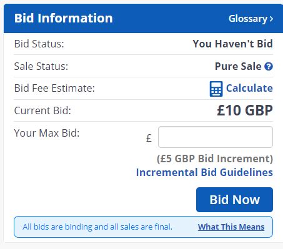Click the Pure Sale status text

tap(238, 66)
